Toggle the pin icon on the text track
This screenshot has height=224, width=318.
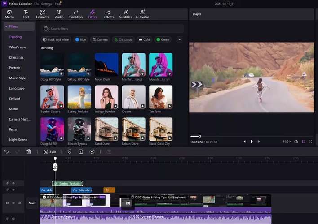pos(7,190)
